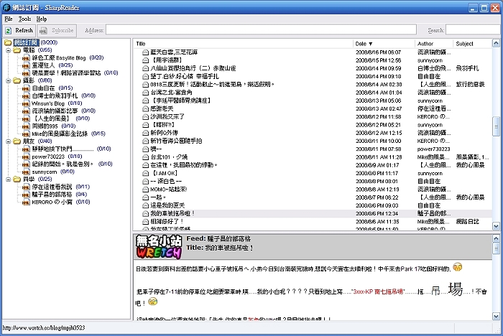Sort articles by Author column header

[x=434, y=44]
